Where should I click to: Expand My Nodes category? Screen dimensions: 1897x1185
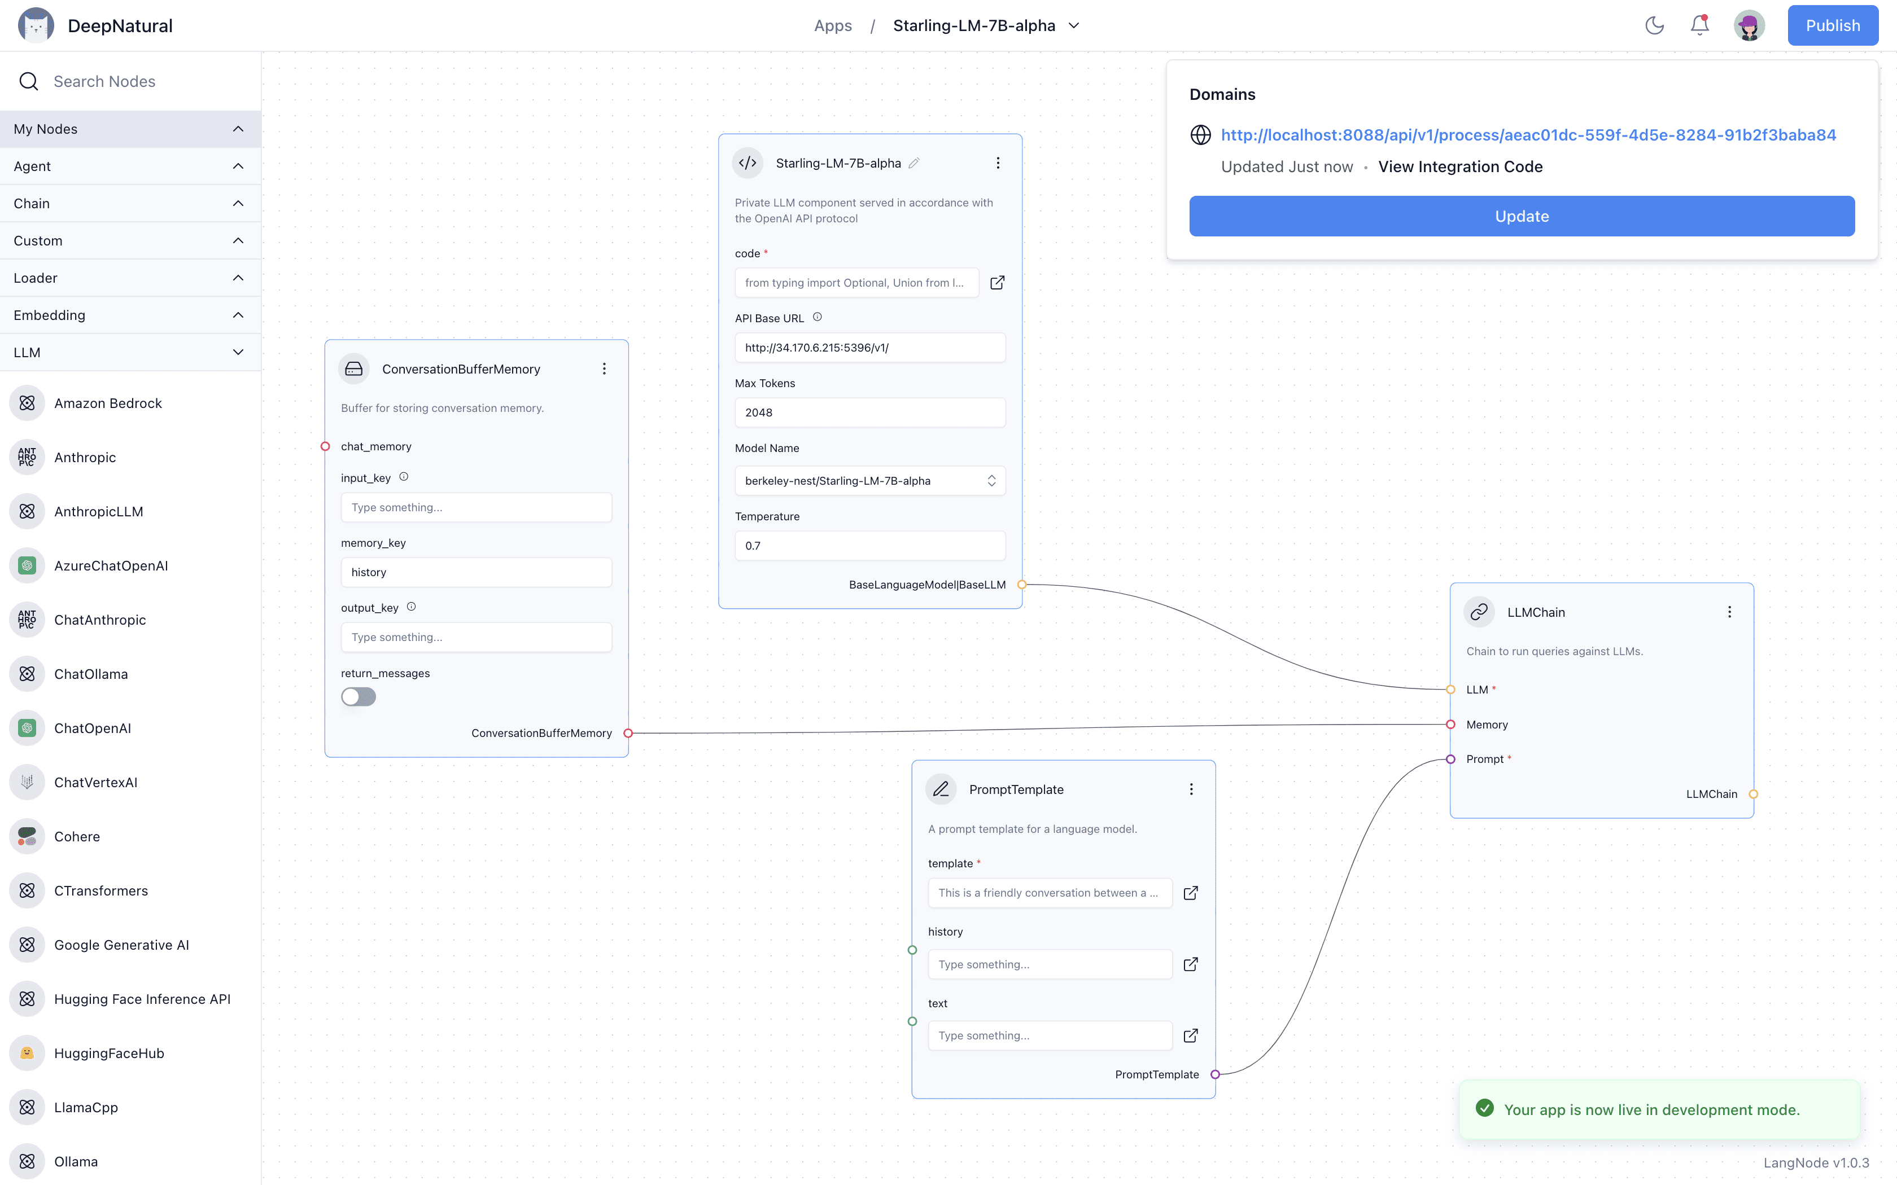(130, 129)
